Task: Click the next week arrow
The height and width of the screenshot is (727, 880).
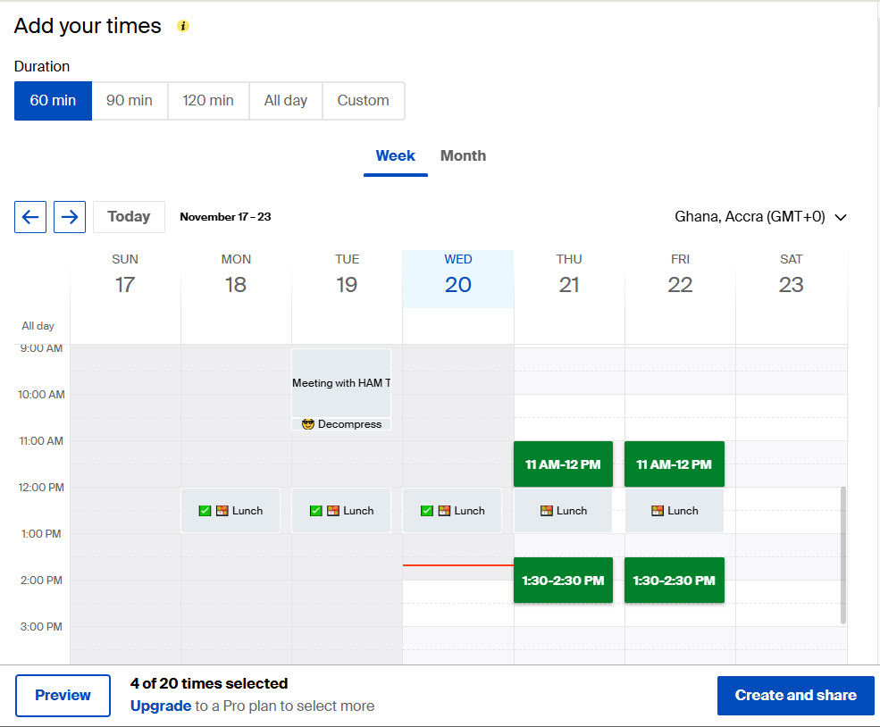Action: pos(69,216)
